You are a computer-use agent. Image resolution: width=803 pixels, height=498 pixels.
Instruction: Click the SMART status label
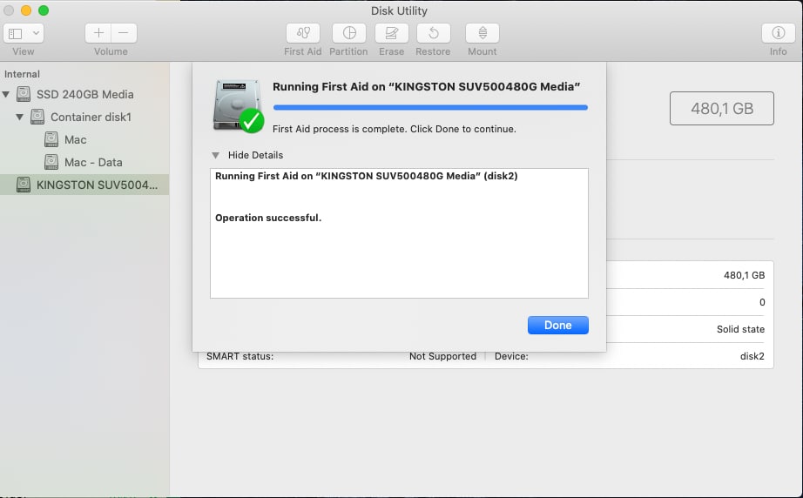point(240,356)
